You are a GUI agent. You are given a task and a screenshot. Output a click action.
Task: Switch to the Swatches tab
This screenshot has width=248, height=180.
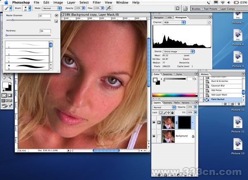[x=168, y=74]
